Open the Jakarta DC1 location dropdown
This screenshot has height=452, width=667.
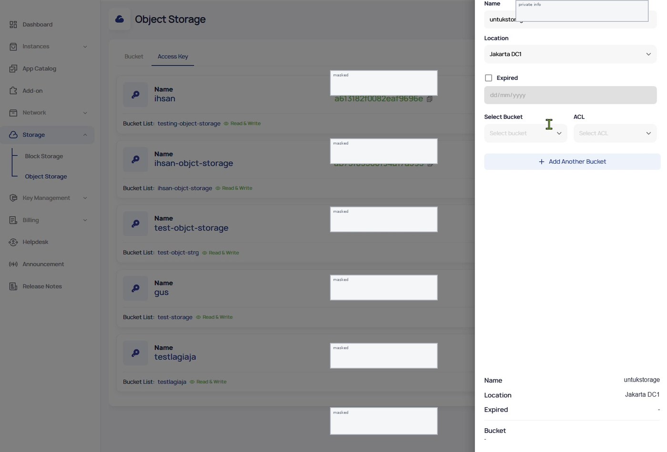tap(570, 54)
